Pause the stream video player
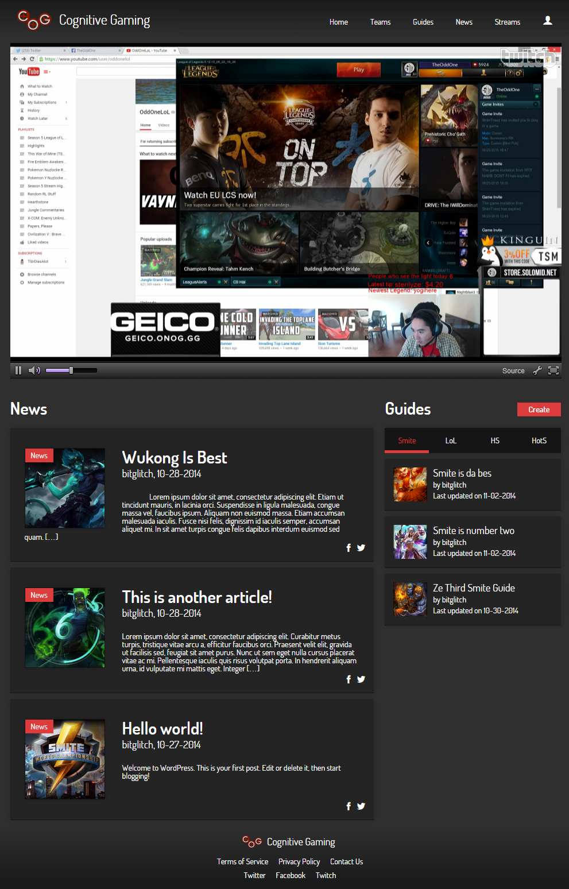The image size is (569, 889). click(x=18, y=370)
